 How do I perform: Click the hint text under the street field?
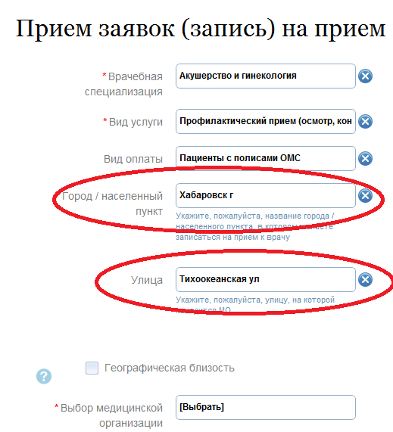tap(255, 305)
